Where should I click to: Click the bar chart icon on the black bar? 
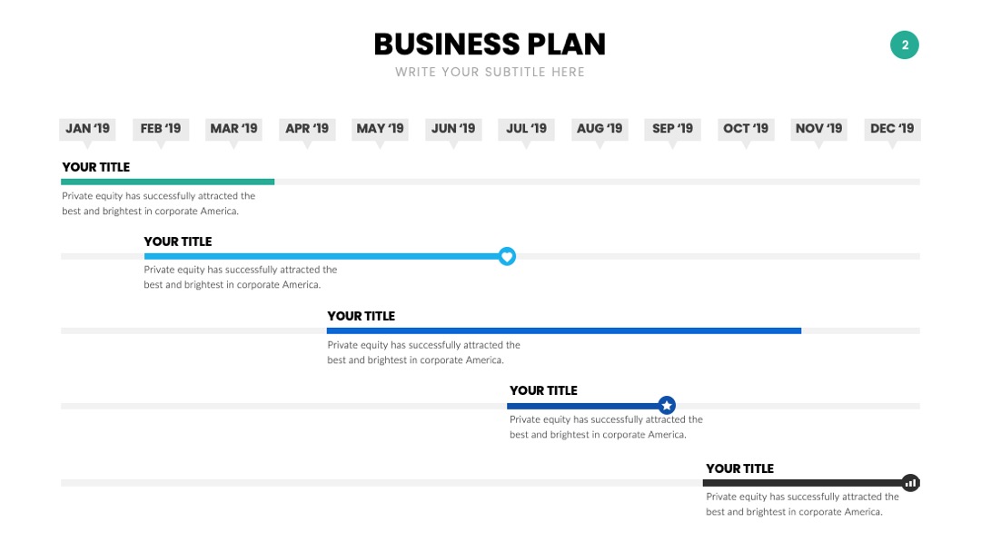911,483
